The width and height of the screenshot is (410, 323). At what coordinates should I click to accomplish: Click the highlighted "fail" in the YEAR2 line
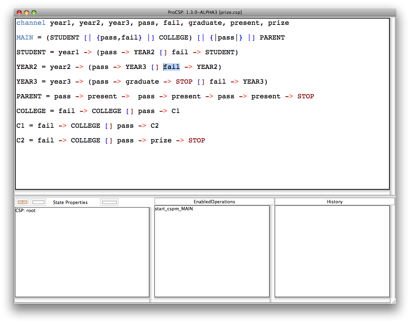[172, 67]
